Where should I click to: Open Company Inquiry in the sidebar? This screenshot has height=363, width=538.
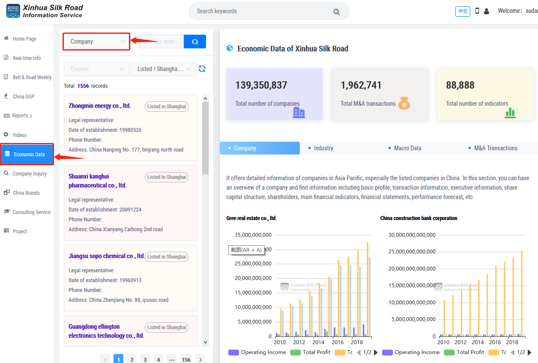point(30,173)
